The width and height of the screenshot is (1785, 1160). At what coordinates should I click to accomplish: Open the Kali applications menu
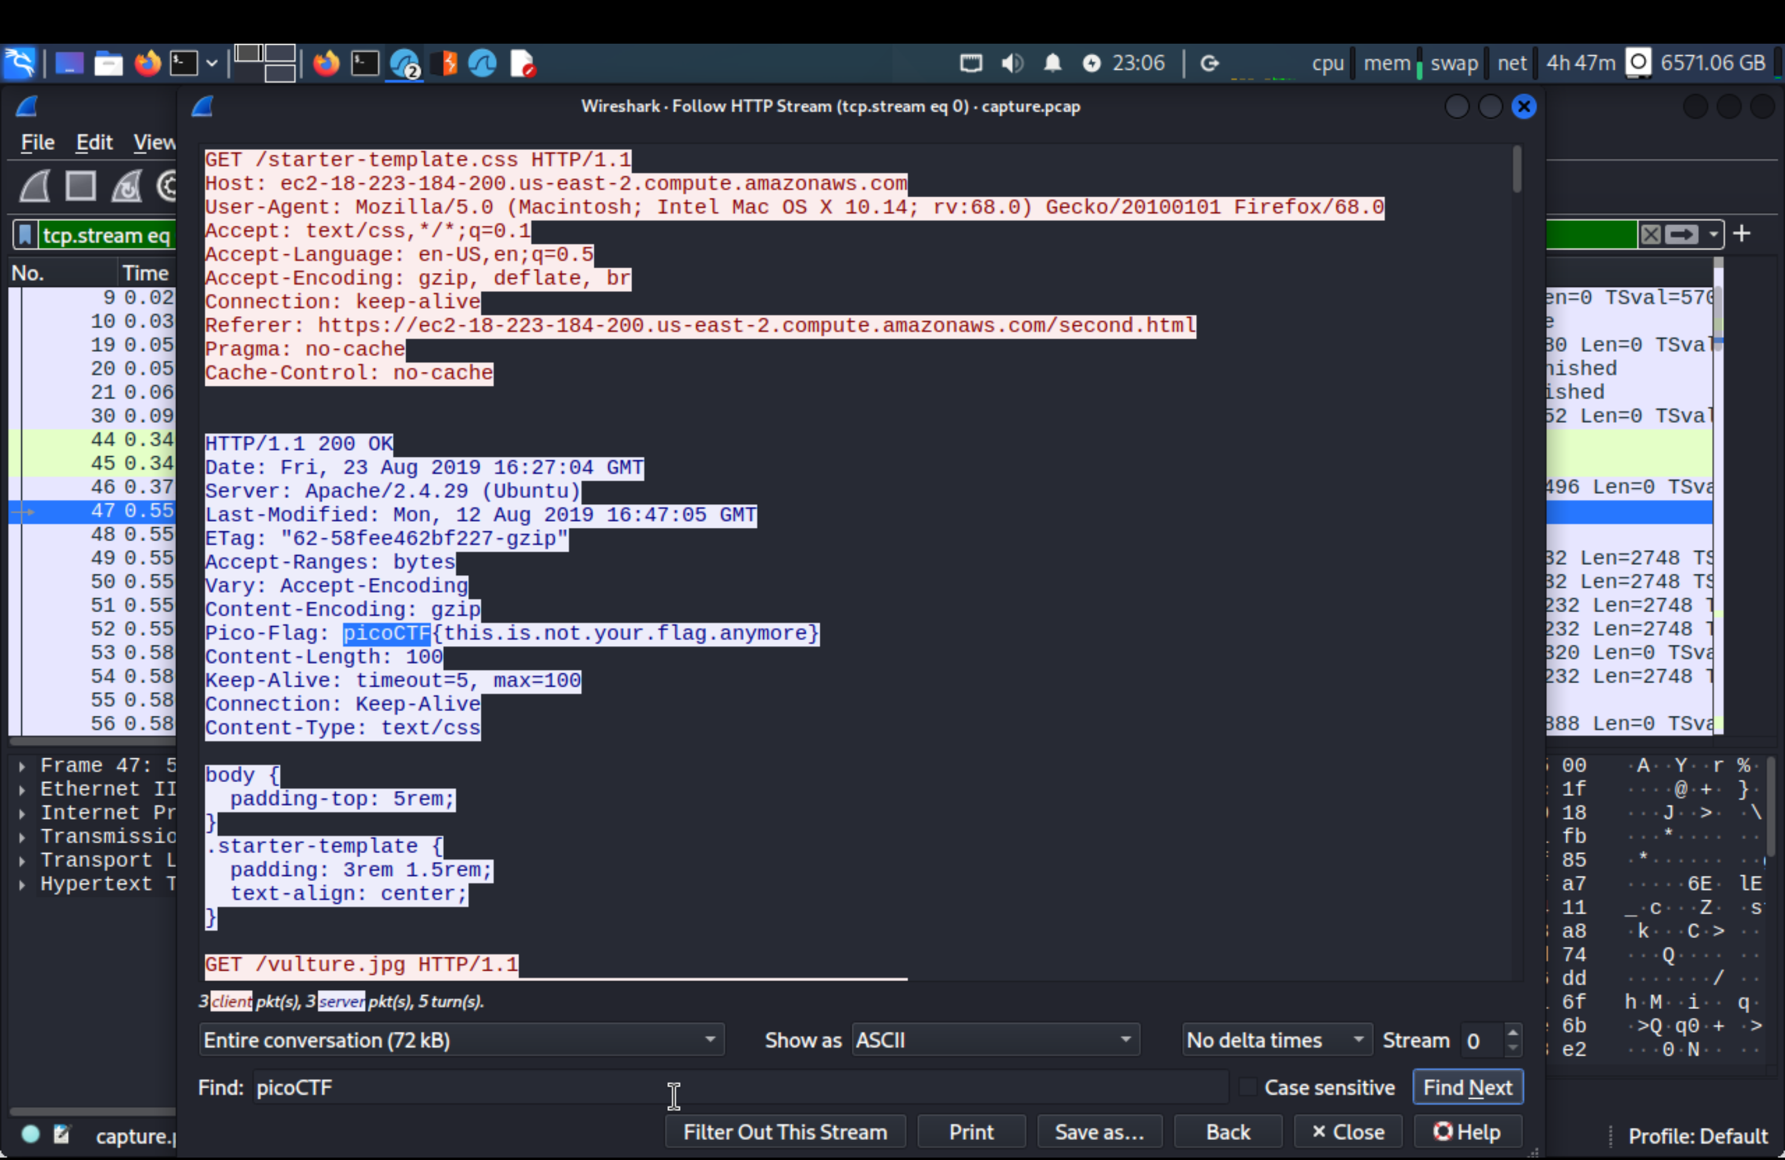[x=19, y=63]
